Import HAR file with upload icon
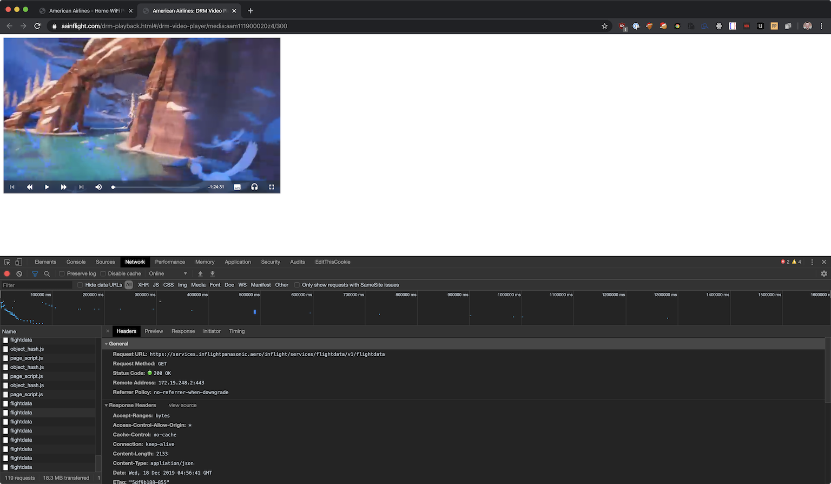The width and height of the screenshot is (831, 484). pos(200,274)
